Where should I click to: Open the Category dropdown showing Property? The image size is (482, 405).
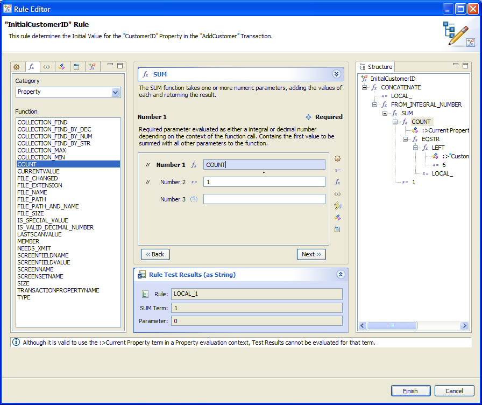click(115, 92)
